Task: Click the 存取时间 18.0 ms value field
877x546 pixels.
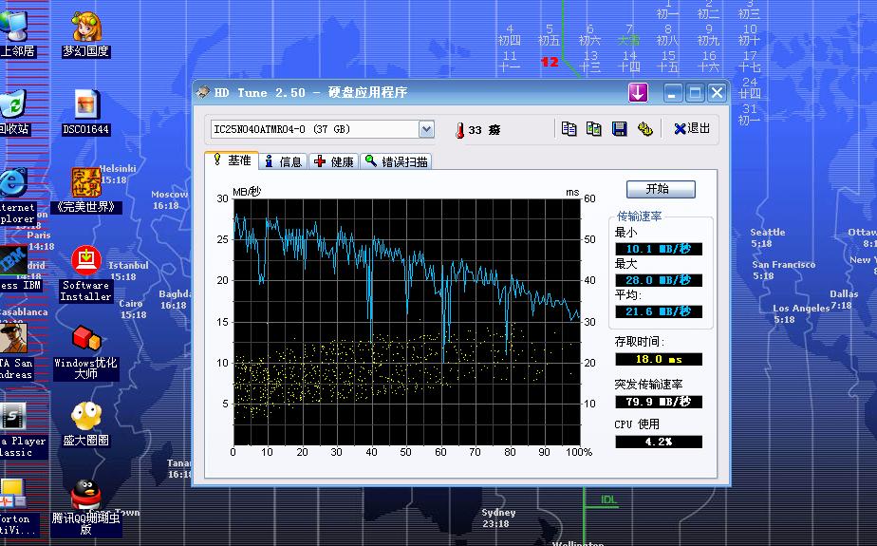Action: pyautogui.click(x=659, y=359)
